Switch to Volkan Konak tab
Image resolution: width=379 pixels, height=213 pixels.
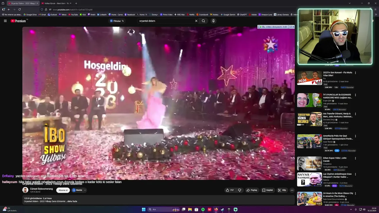(x=56, y=3)
